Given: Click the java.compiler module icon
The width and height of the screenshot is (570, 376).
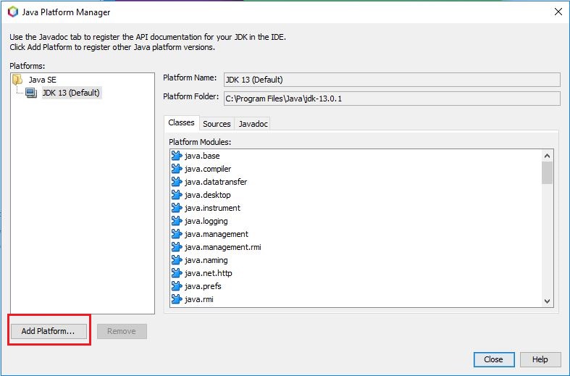Looking at the screenshot, I should pos(176,169).
